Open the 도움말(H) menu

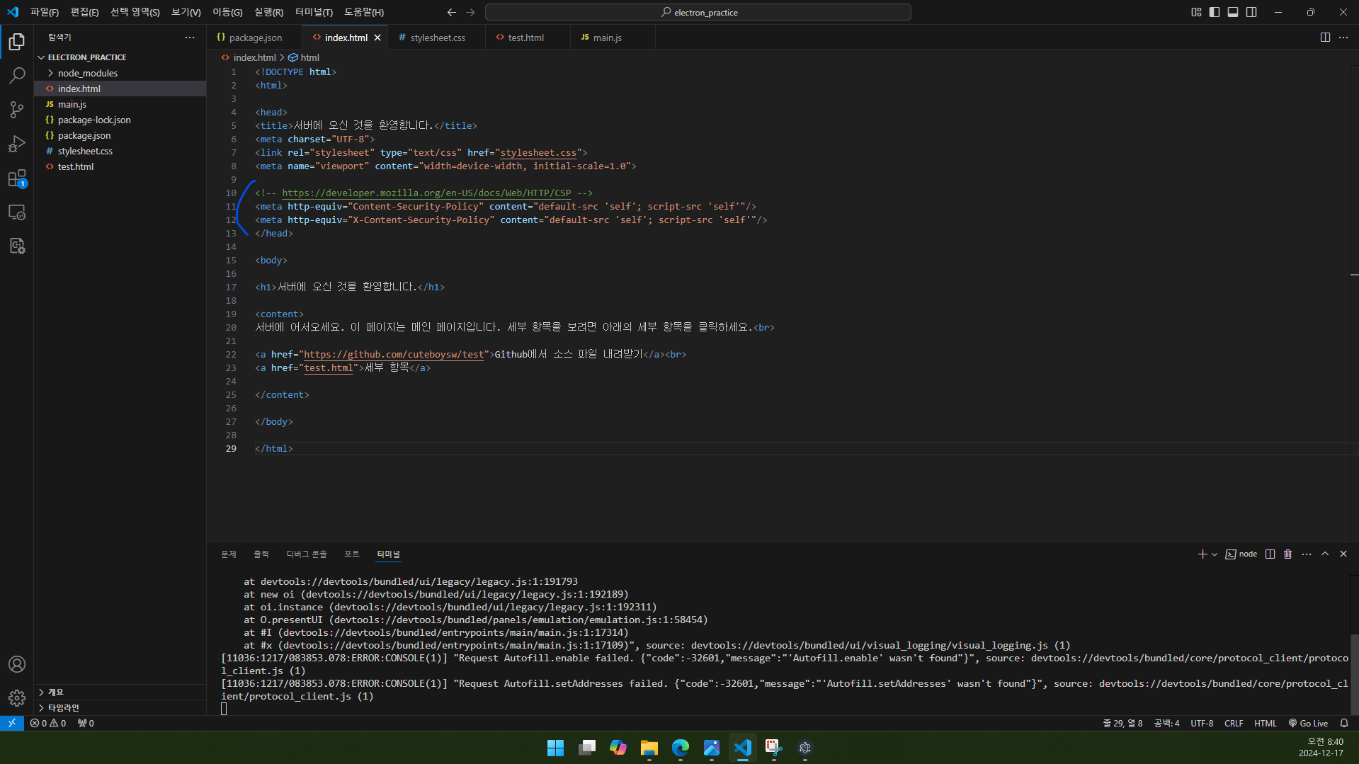coord(364,12)
